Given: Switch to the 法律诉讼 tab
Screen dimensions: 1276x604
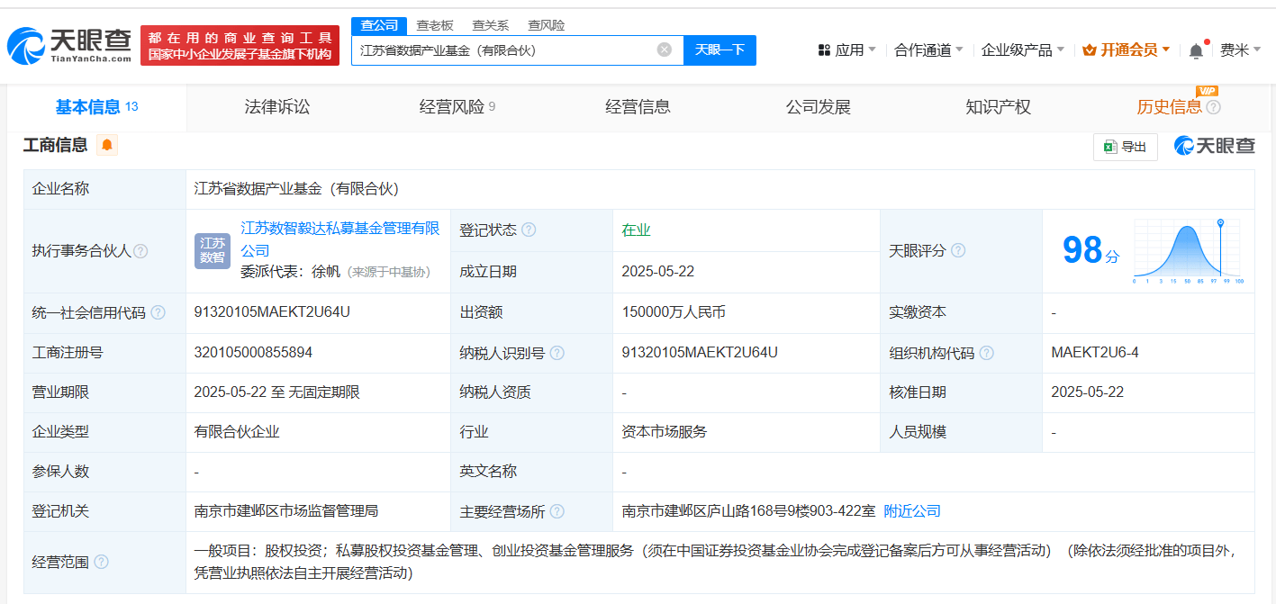Looking at the screenshot, I should (x=277, y=107).
